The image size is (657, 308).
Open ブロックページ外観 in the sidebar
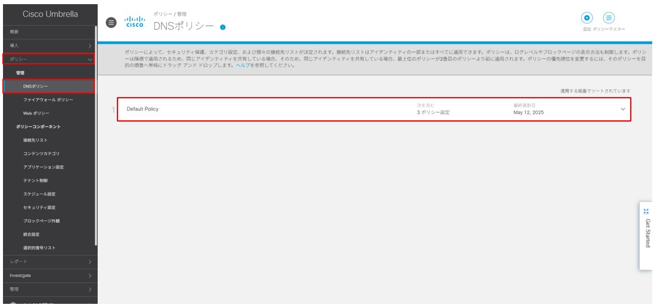42,221
